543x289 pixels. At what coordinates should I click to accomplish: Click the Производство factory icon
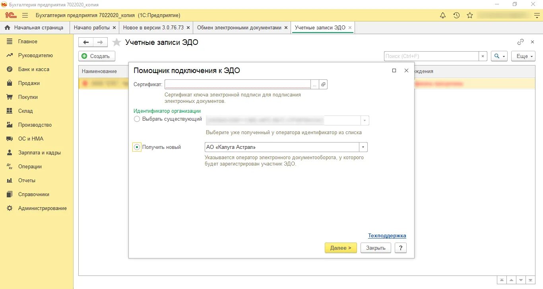click(x=10, y=125)
